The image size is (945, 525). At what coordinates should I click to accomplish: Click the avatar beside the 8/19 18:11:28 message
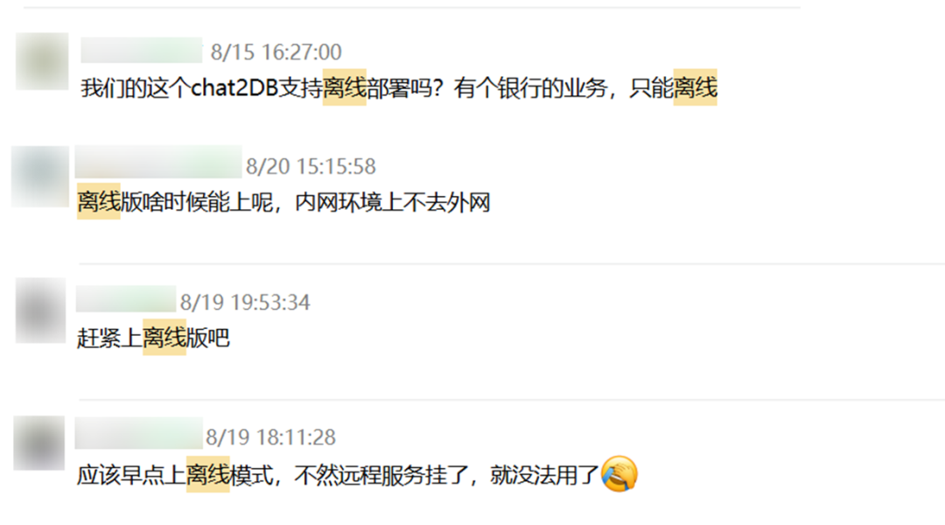point(39,443)
